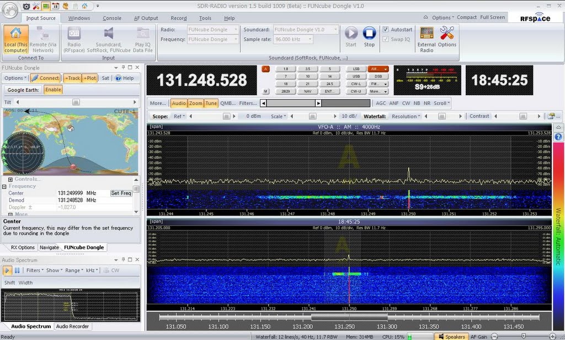Toggle Google Earth Enable button
Viewport: 565px width, 340px height.
point(53,90)
